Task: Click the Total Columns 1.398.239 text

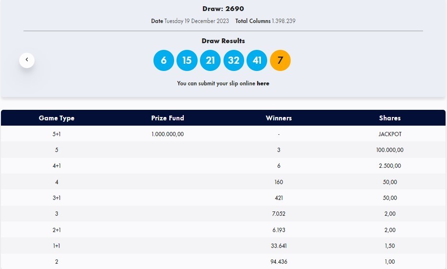Action: (269, 21)
